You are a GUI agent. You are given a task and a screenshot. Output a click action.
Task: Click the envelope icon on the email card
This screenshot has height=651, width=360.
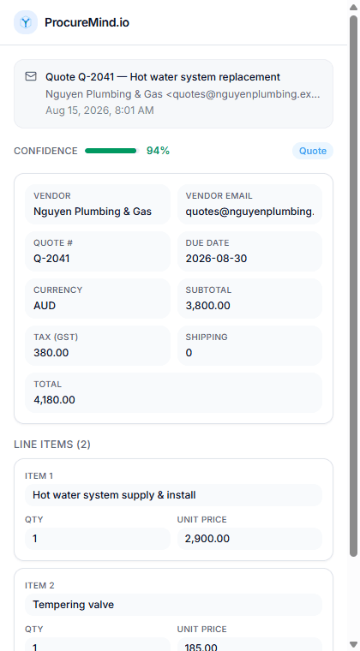click(x=31, y=76)
